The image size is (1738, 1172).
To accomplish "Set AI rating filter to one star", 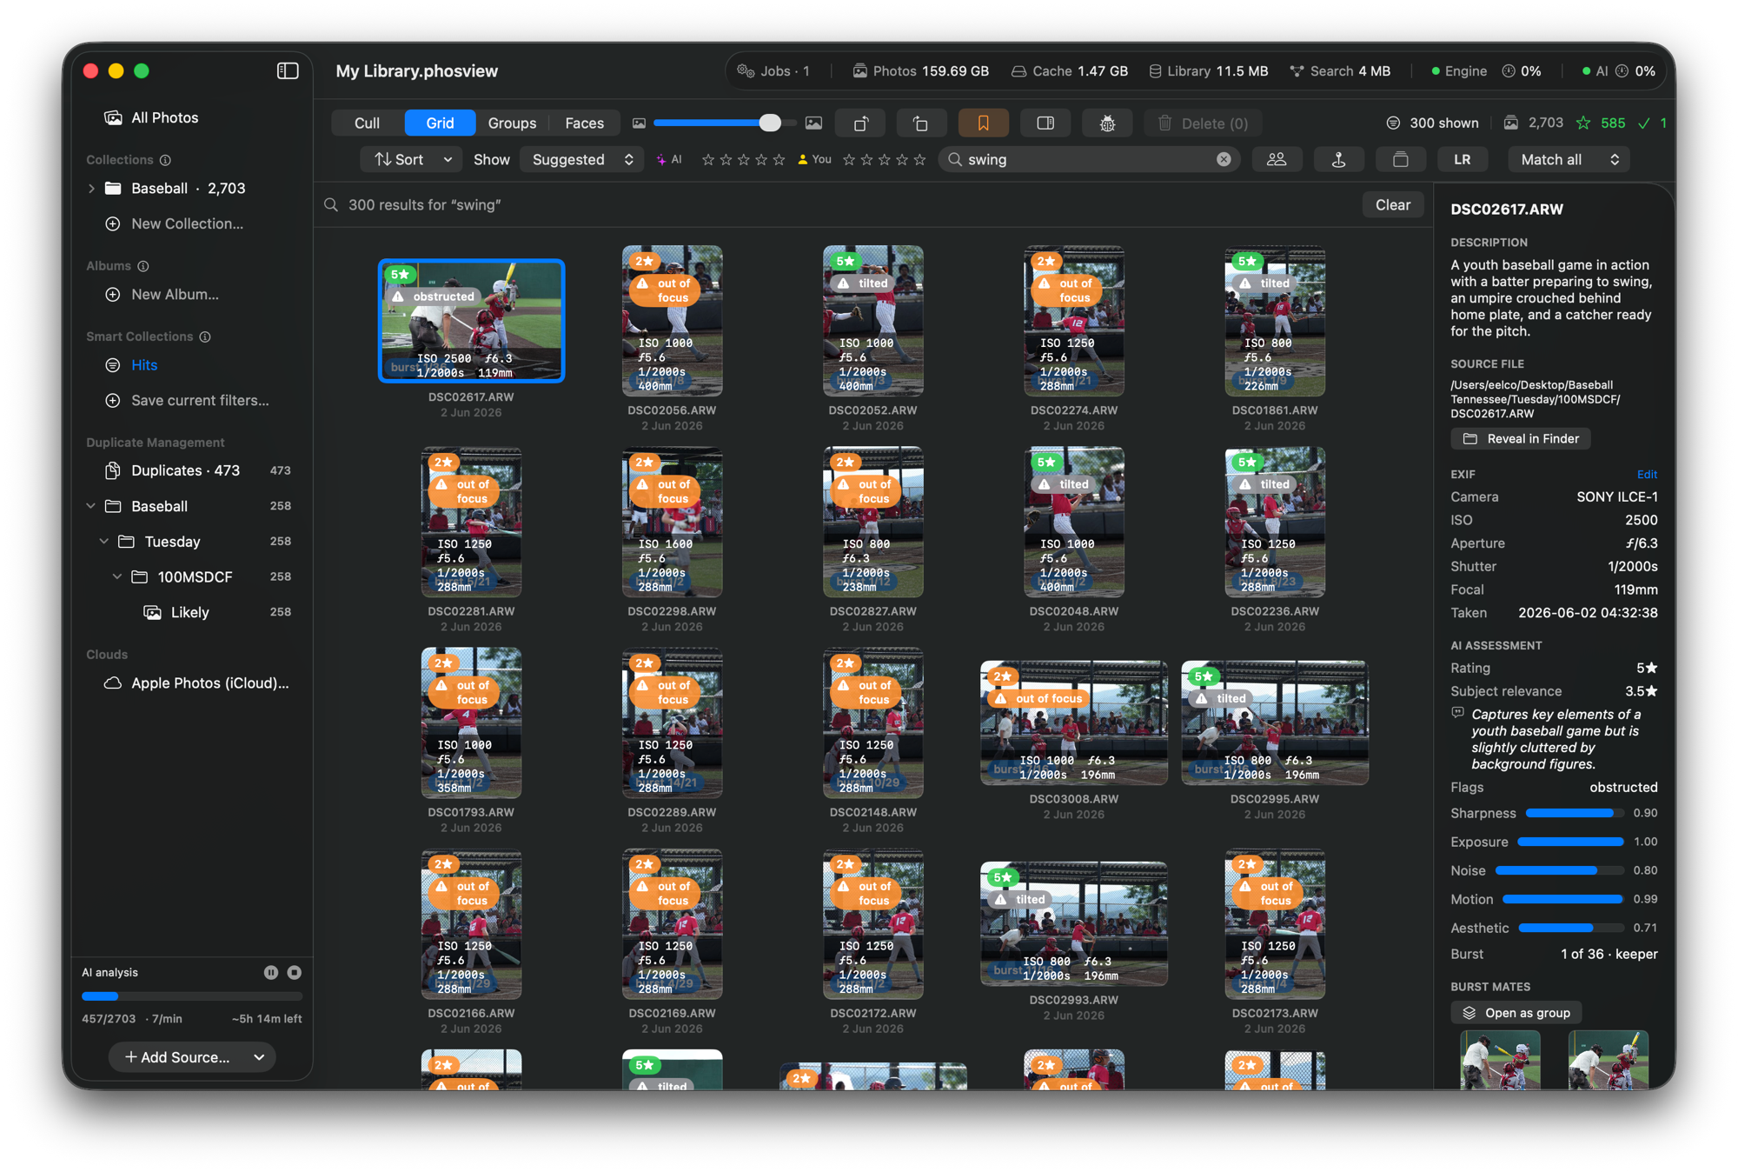I will pos(708,160).
